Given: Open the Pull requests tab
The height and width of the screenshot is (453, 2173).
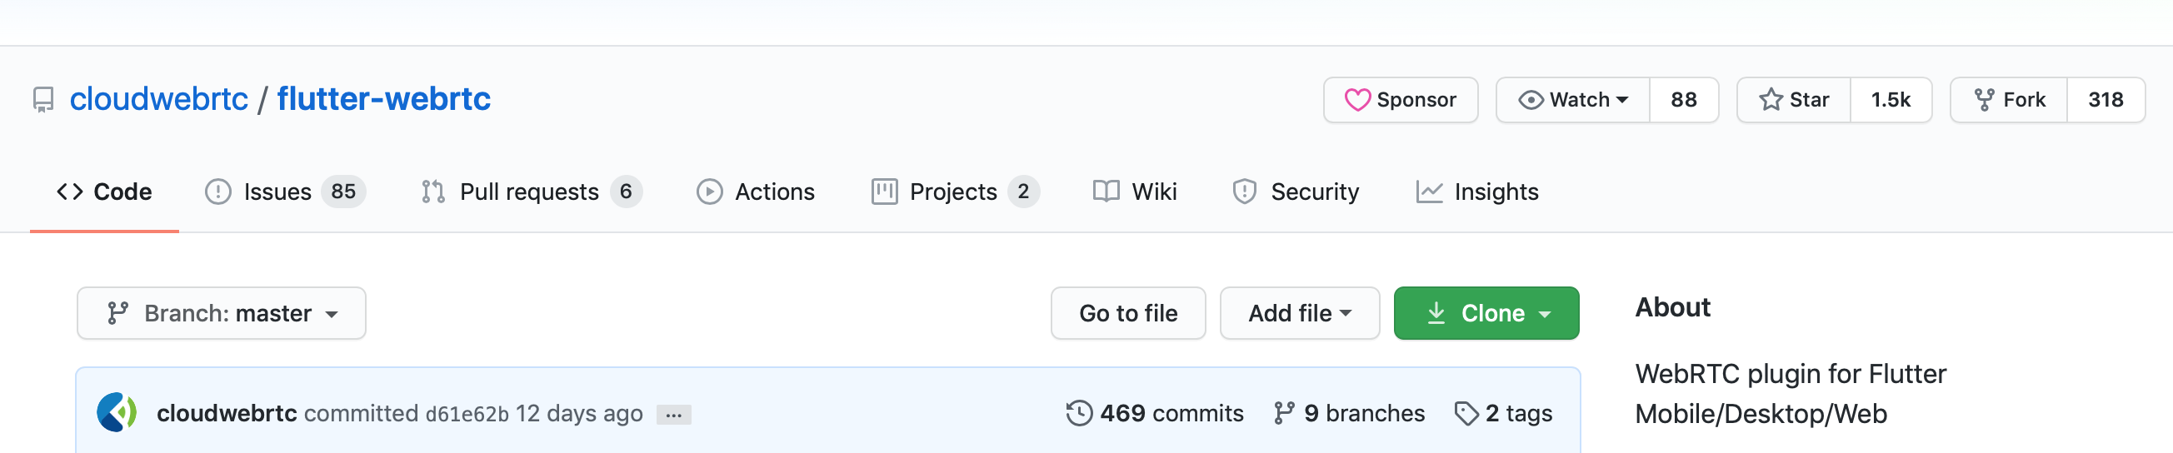Looking at the screenshot, I should click(532, 192).
